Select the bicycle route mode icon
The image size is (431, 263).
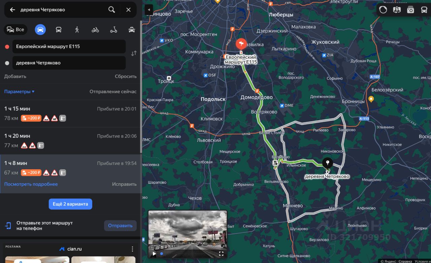point(95,30)
